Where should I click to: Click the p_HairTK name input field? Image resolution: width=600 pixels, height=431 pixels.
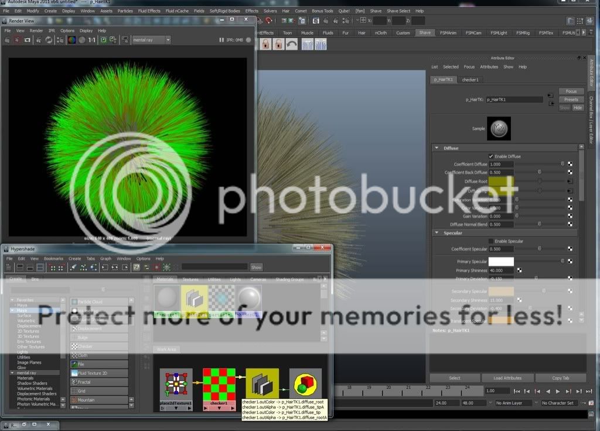(514, 100)
